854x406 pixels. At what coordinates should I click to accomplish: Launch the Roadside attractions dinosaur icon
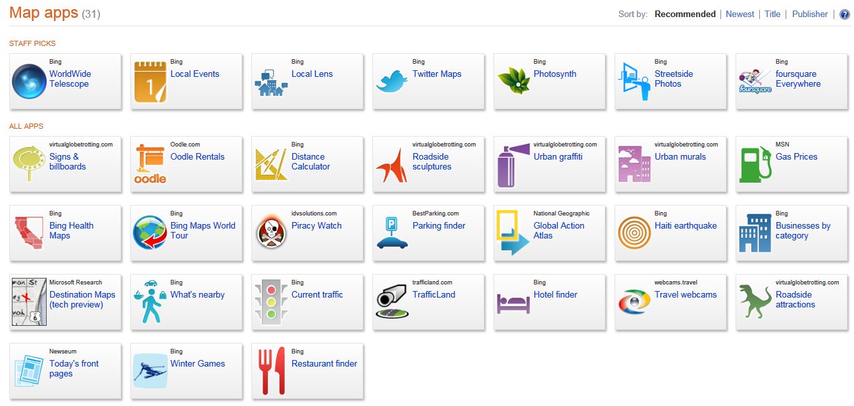755,302
